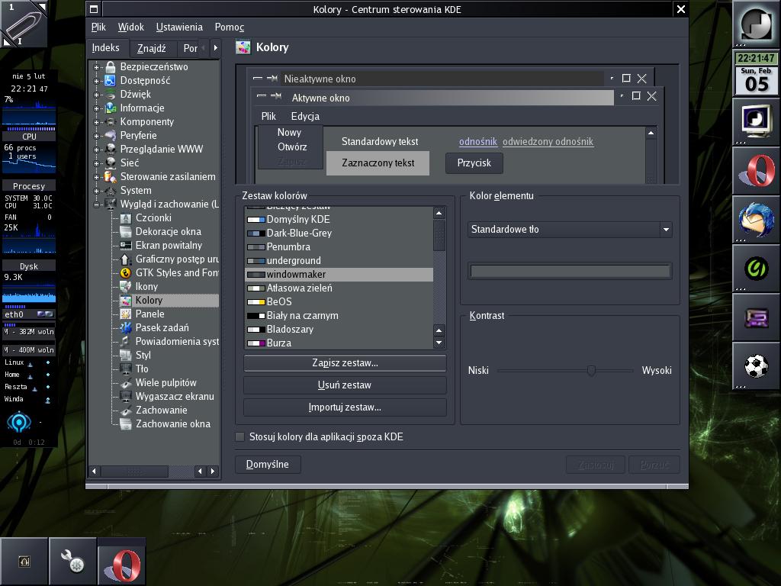This screenshot has height=586, width=781.
Task: Expand the System tree branch
Action: [x=97, y=190]
